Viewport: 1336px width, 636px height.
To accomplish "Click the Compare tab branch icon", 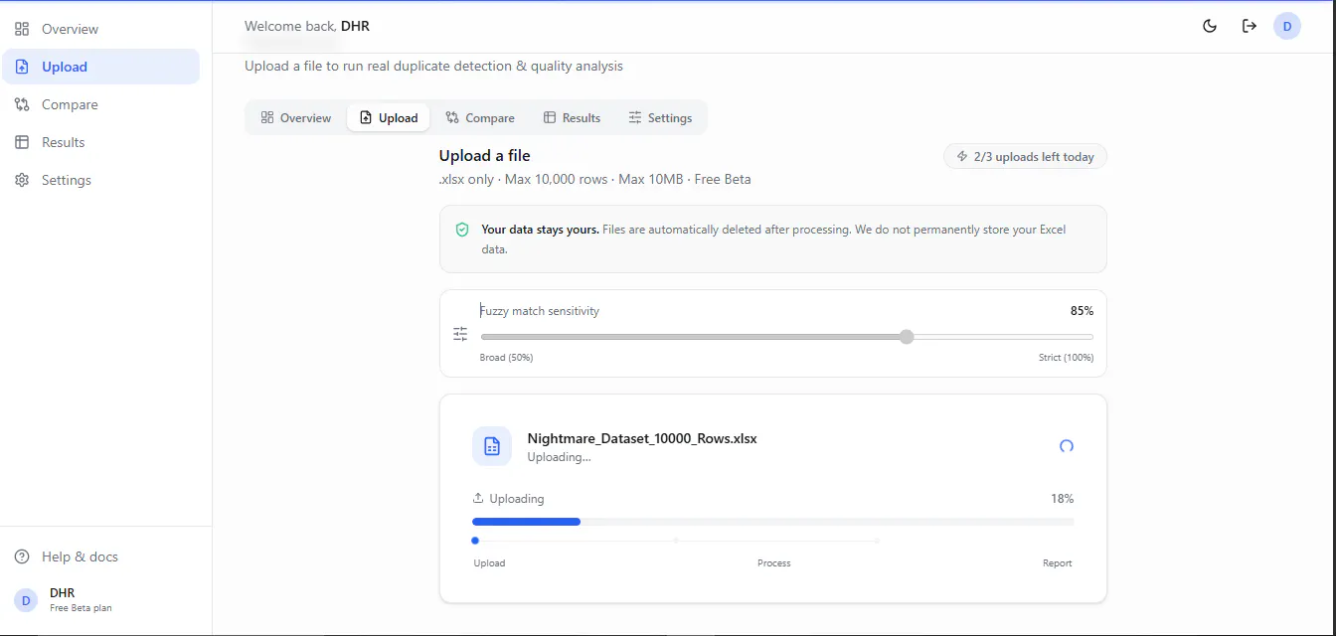I will (452, 117).
